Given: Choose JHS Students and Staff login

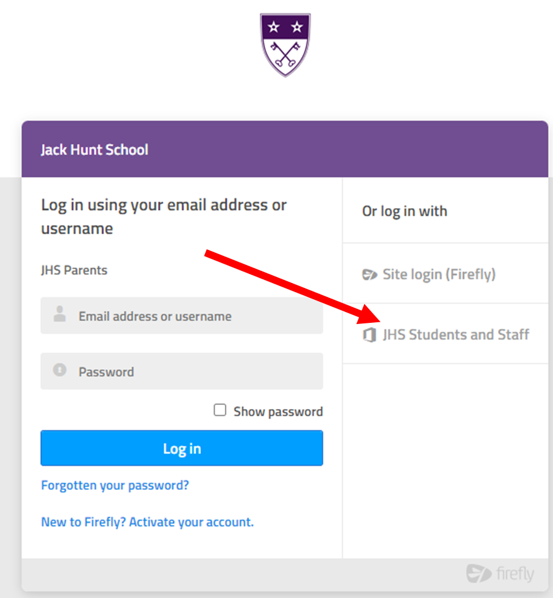Looking at the screenshot, I should [445, 334].
